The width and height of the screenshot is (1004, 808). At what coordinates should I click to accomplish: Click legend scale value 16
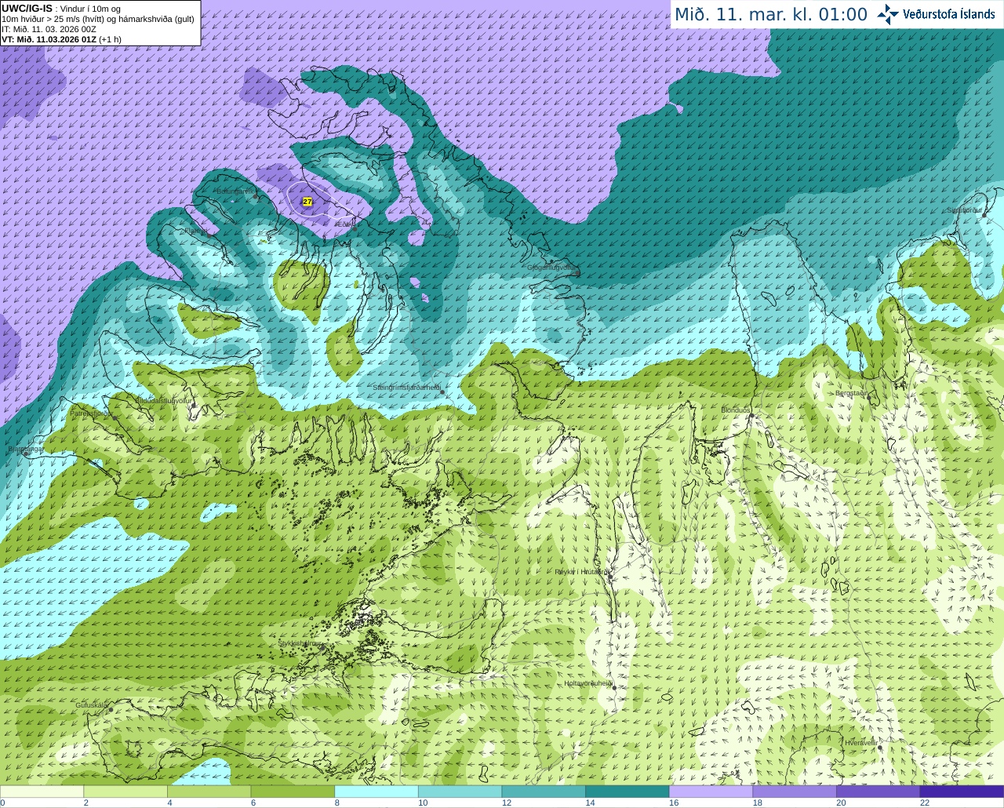[674, 803]
